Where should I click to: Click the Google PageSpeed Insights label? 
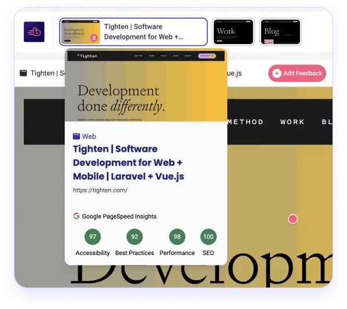[x=119, y=216]
